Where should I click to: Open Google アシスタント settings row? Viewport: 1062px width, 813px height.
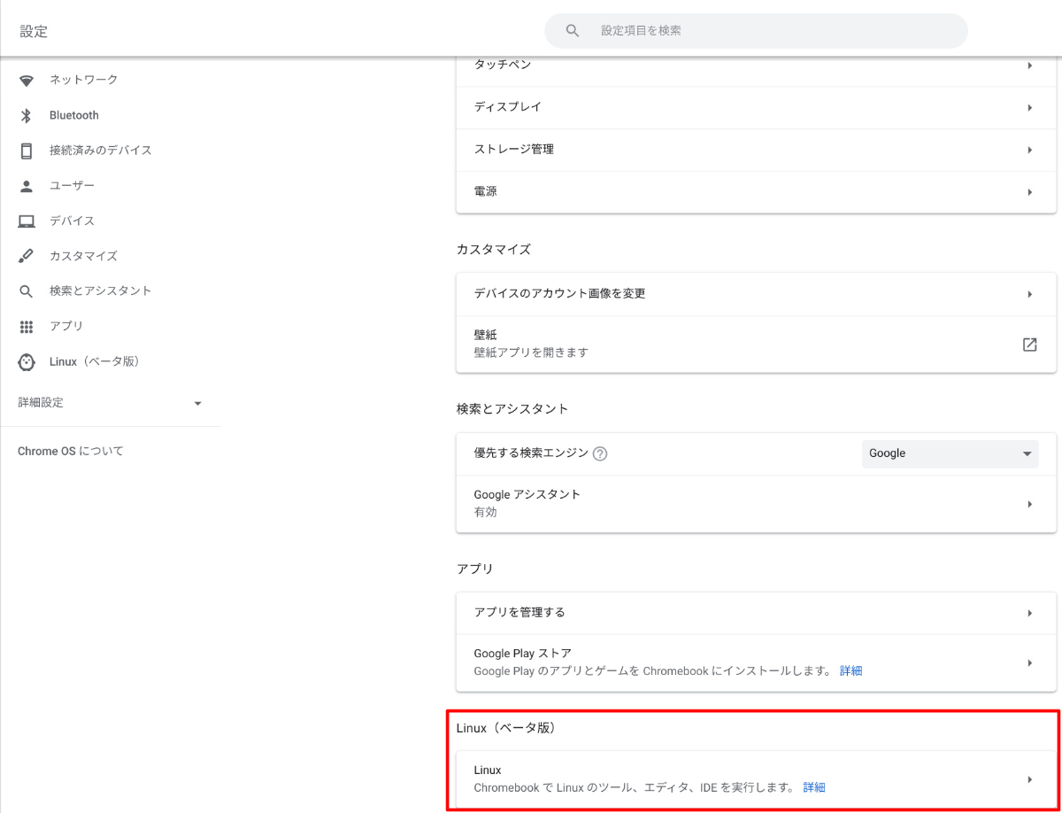(x=756, y=504)
